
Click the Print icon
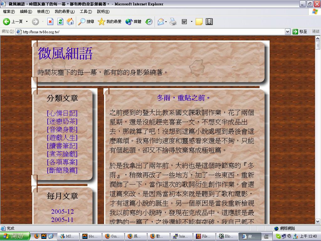173,22
